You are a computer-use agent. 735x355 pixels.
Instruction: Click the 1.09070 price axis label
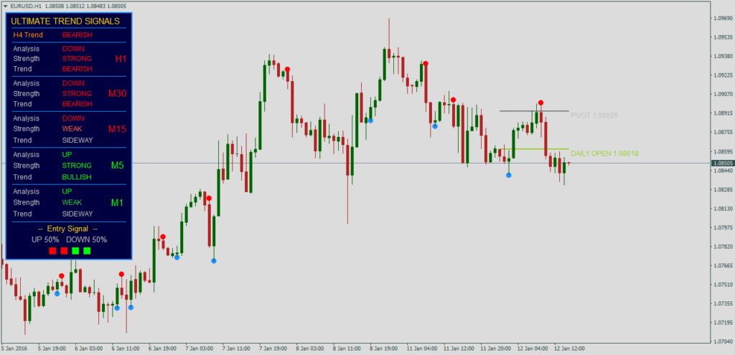723,94
